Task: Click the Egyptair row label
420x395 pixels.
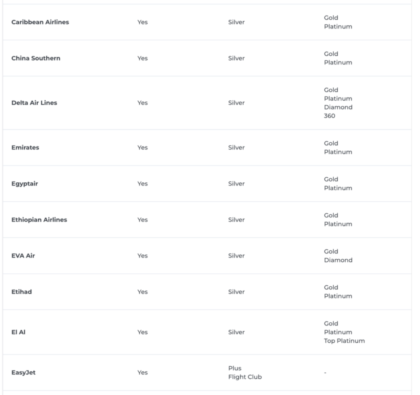Action: point(24,184)
